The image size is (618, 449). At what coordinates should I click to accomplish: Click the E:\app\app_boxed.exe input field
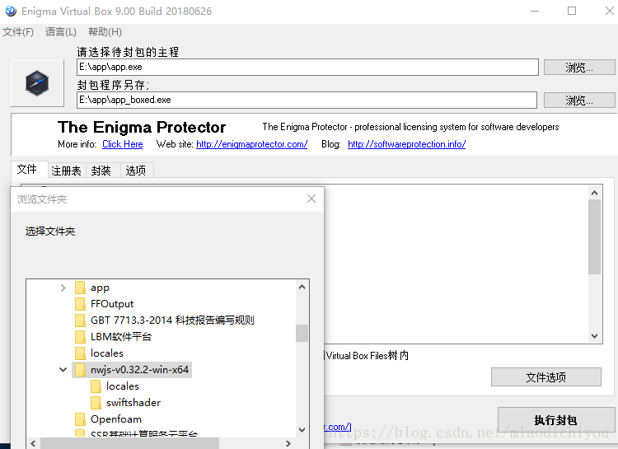coord(307,101)
